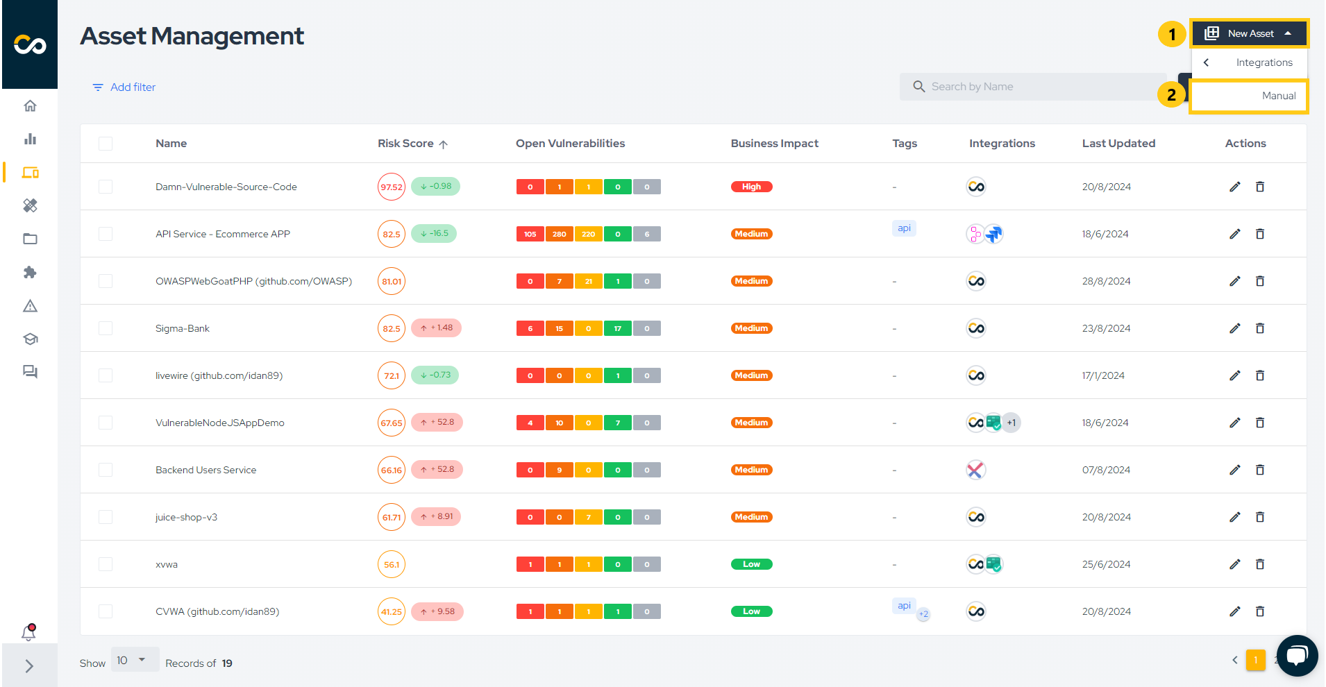
Task: Check the livewire row checkbox
Action: point(106,375)
